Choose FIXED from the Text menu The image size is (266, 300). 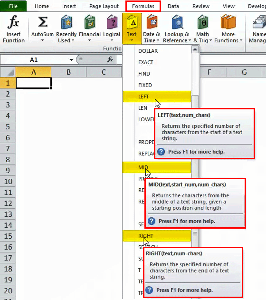click(157, 85)
